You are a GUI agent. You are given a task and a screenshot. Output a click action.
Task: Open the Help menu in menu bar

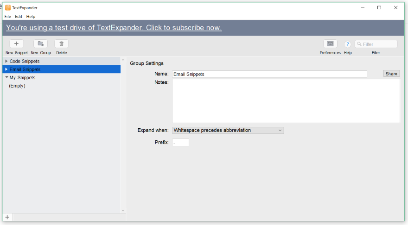click(x=31, y=17)
